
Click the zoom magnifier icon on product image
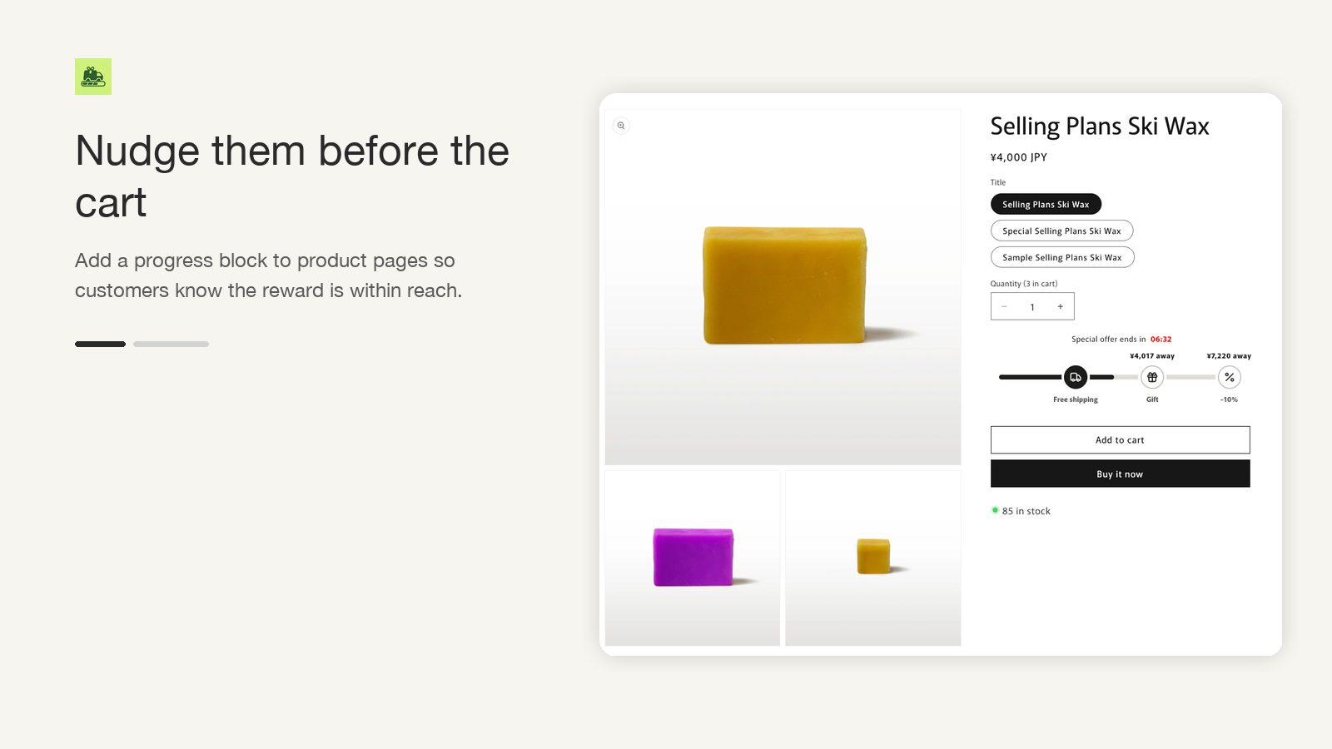pos(621,126)
